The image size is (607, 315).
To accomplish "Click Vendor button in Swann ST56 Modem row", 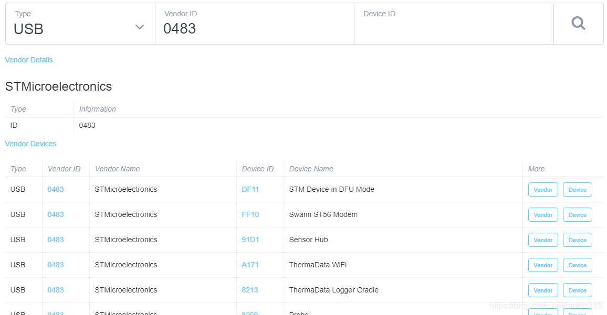I will (543, 214).
